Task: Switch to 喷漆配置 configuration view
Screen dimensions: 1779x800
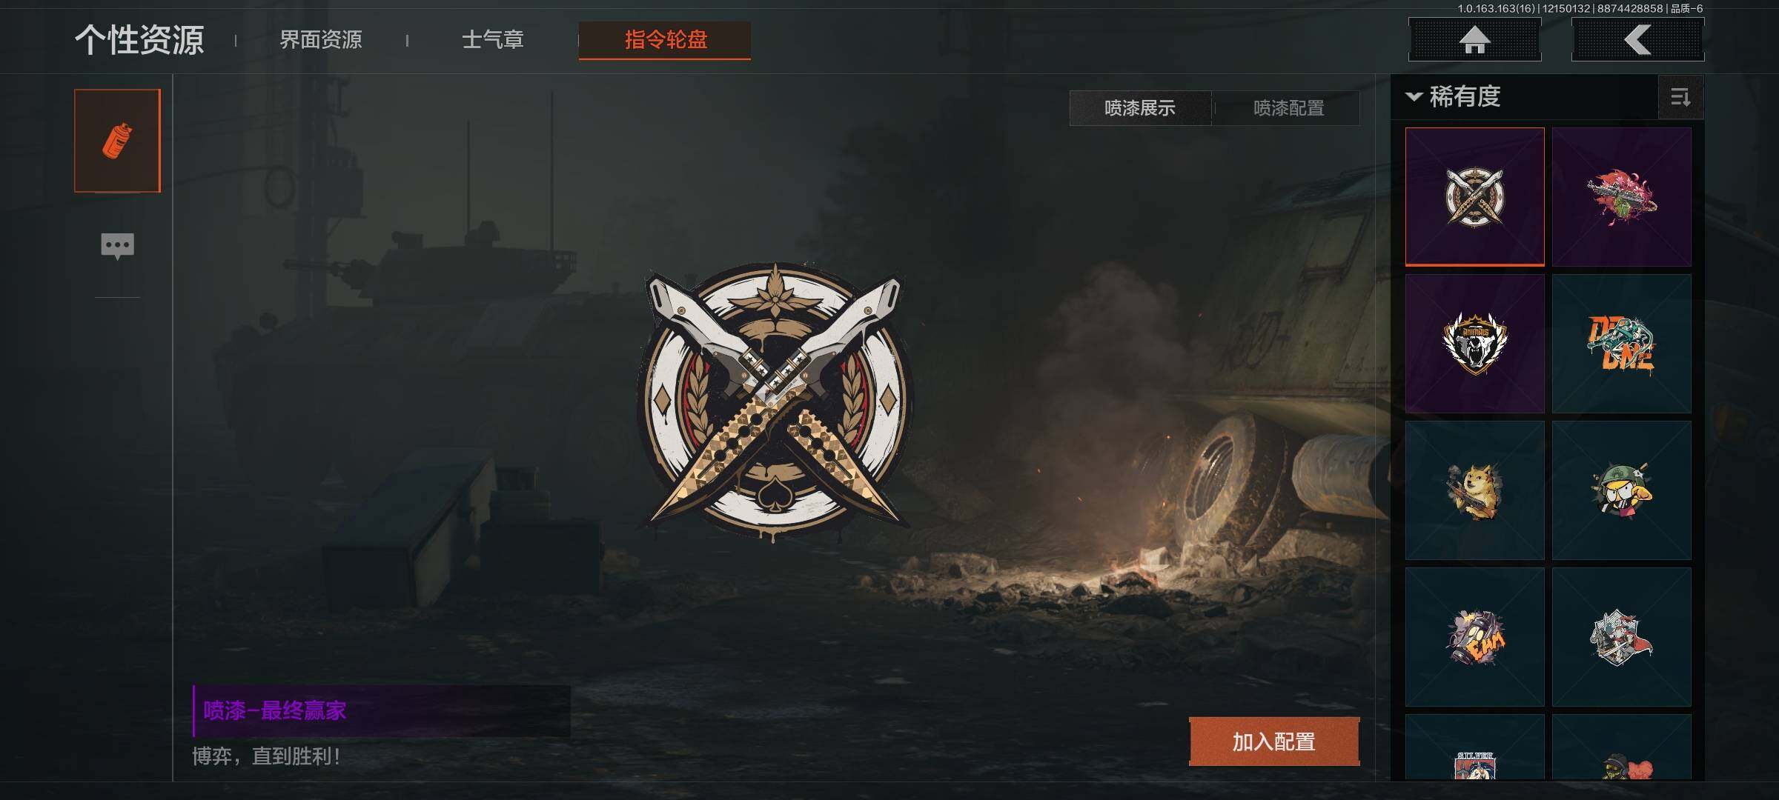Action: 1288,108
